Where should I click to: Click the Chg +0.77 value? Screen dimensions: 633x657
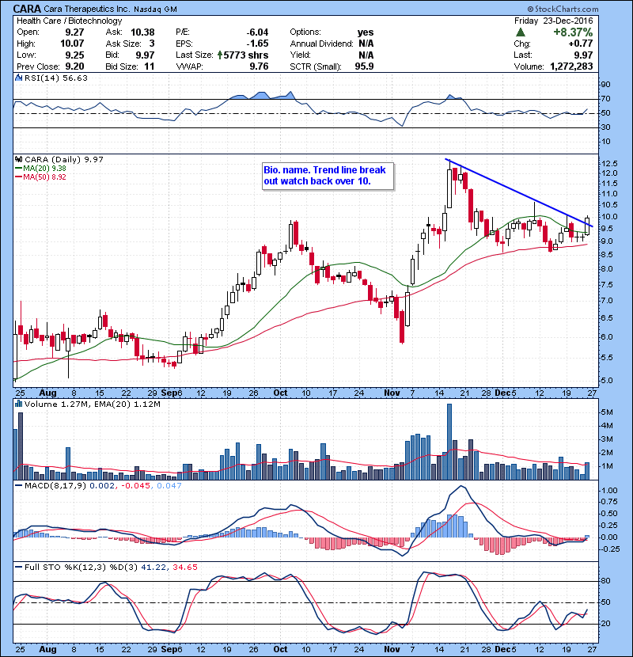pyautogui.click(x=580, y=44)
